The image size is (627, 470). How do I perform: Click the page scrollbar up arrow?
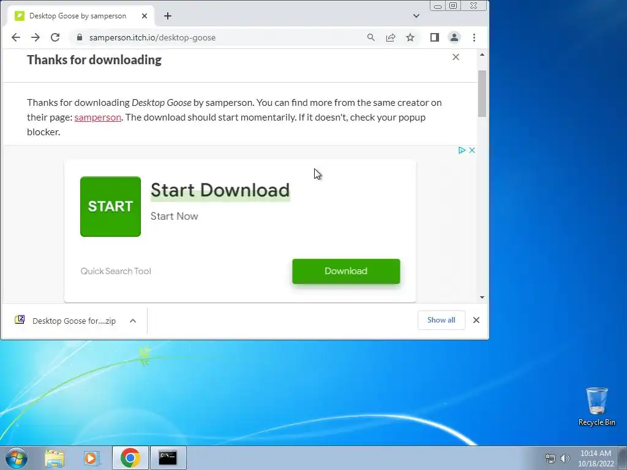tap(482, 54)
